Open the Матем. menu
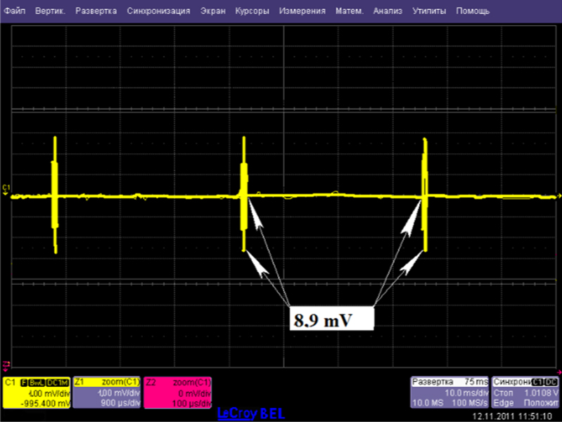The image size is (562, 422). (x=350, y=12)
